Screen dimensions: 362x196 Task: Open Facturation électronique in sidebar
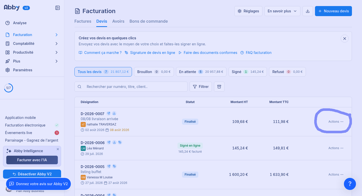[25, 125]
